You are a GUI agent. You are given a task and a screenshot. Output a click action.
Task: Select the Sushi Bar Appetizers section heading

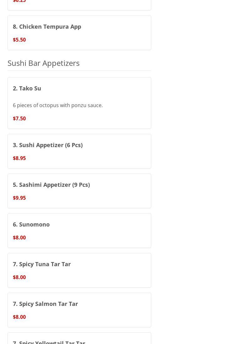click(x=43, y=63)
